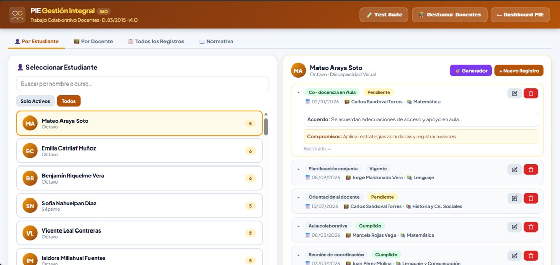This screenshot has height=265, width=560.
Task: Click the calendar icon beside 02/10/2026
Action: click(x=308, y=102)
